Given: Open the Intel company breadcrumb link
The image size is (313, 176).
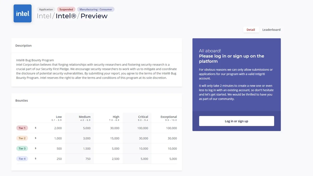Looking at the screenshot, I should (x=44, y=16).
